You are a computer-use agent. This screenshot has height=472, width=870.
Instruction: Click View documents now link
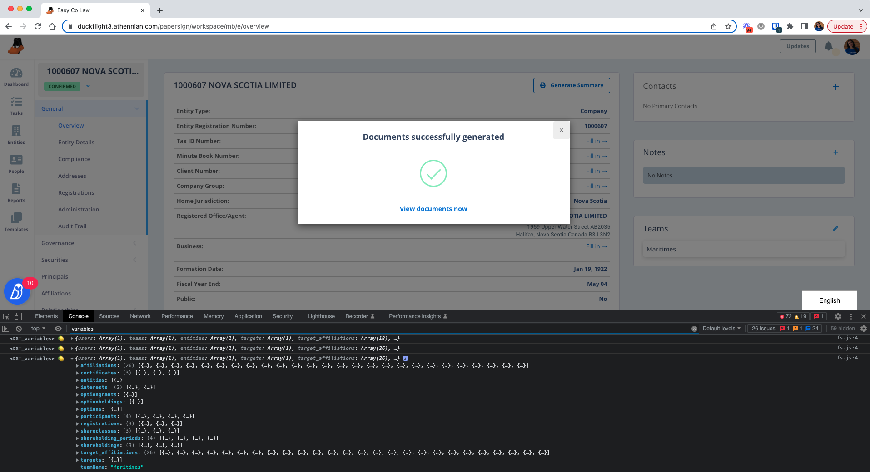coord(433,209)
